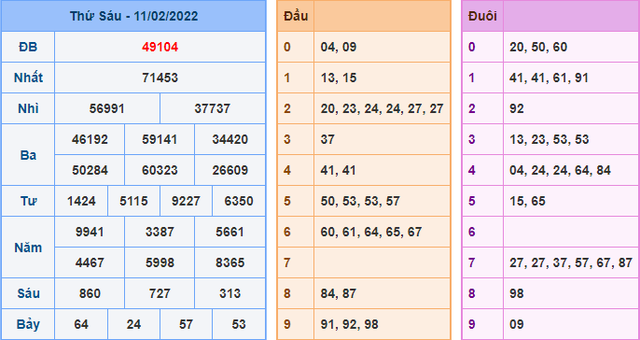640x340 pixels.
Task: Select the Năm prize number 8365
Action: pos(230,262)
